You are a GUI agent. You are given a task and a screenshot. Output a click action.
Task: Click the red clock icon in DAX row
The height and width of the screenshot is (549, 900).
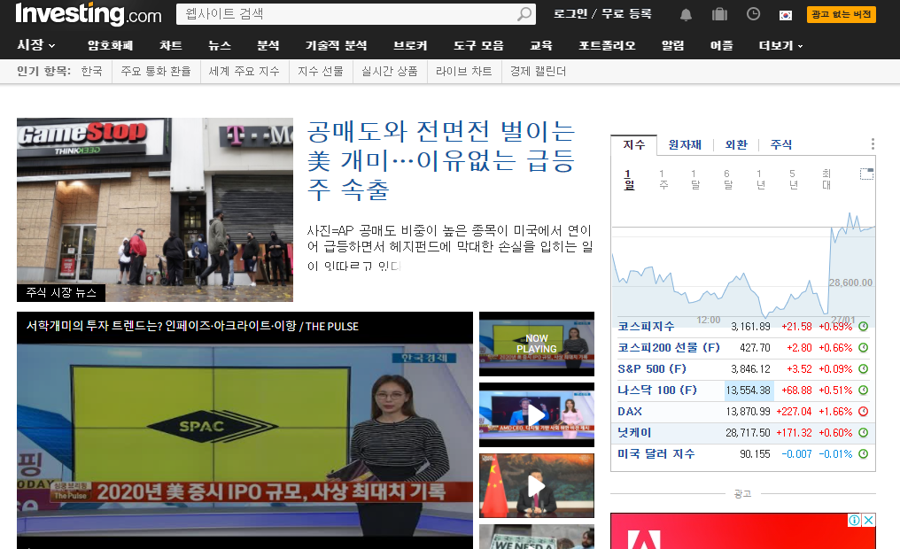[x=864, y=412]
